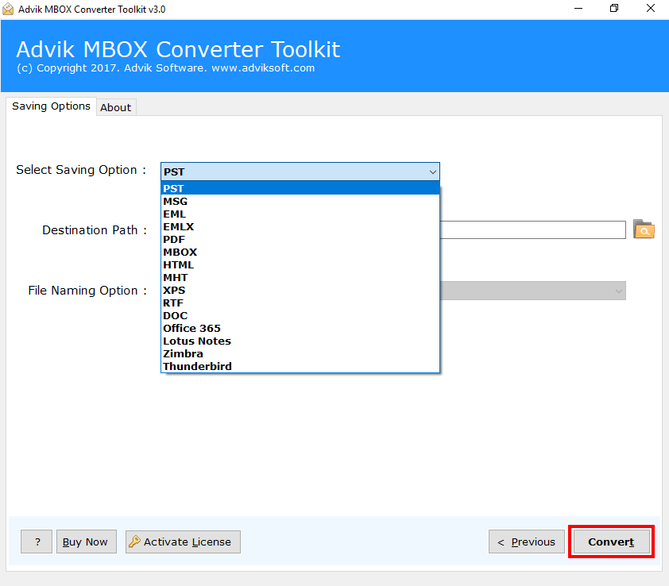Image resolution: width=669 pixels, height=586 pixels.
Task: Minimize the Advik MBOX Converter window
Action: coord(578,9)
